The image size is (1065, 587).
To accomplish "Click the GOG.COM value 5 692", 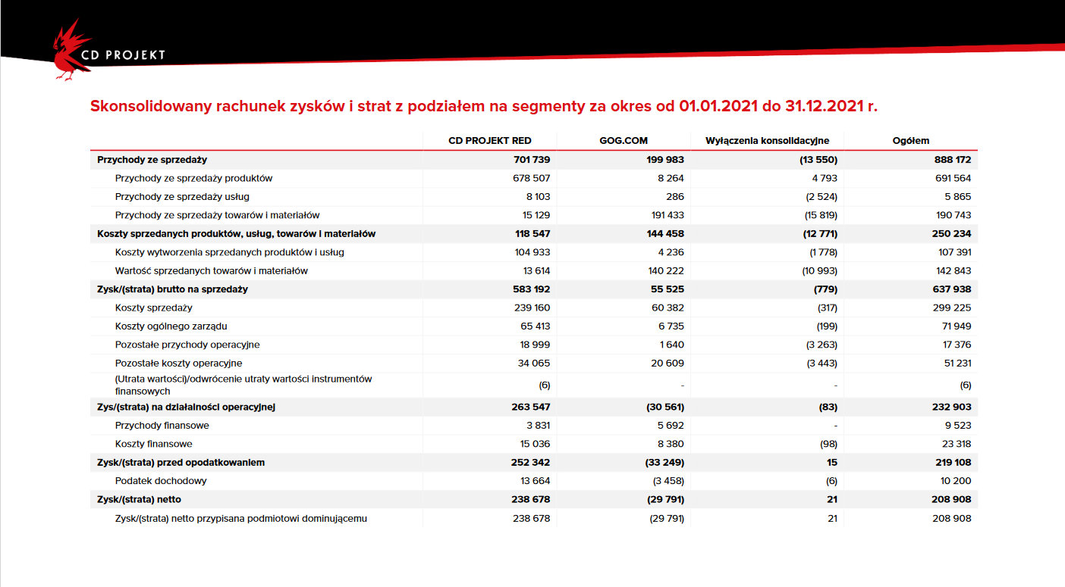I will point(670,425).
